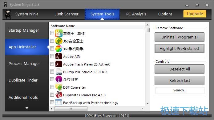Click the yellow Upgrade button
The height and width of the screenshot is (120, 214).
click(x=195, y=14)
